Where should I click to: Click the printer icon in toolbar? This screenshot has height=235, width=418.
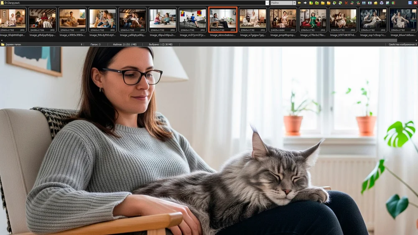pyautogui.click(x=382, y=3)
